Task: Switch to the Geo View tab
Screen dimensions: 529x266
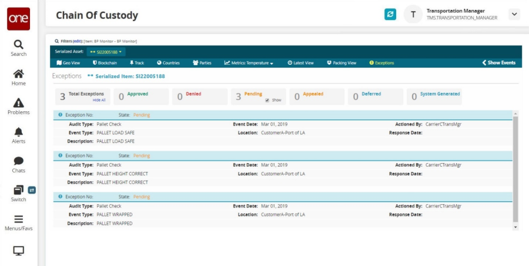Action: click(x=68, y=63)
